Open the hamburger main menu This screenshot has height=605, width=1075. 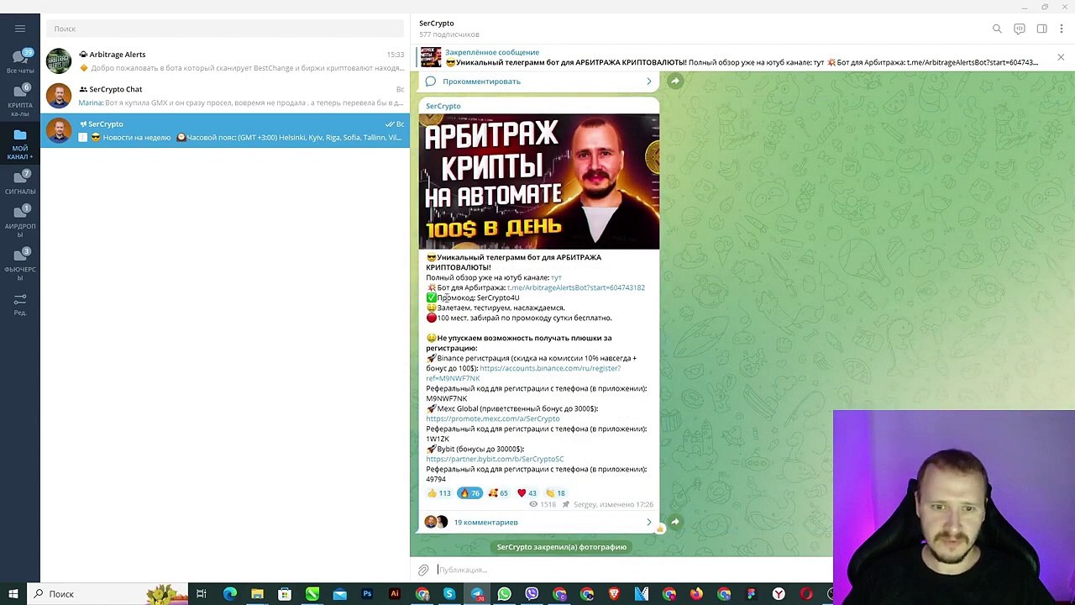click(x=20, y=29)
